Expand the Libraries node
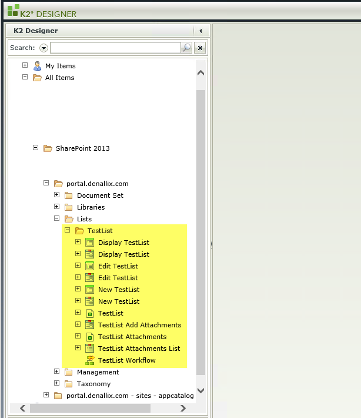The image size is (361, 418). pyautogui.click(x=56, y=206)
